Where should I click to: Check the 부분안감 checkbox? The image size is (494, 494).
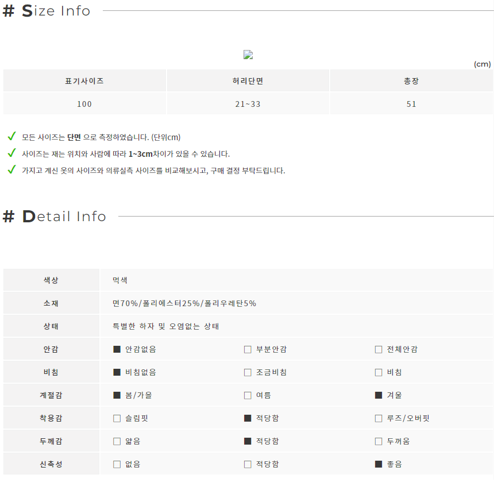tap(248, 349)
